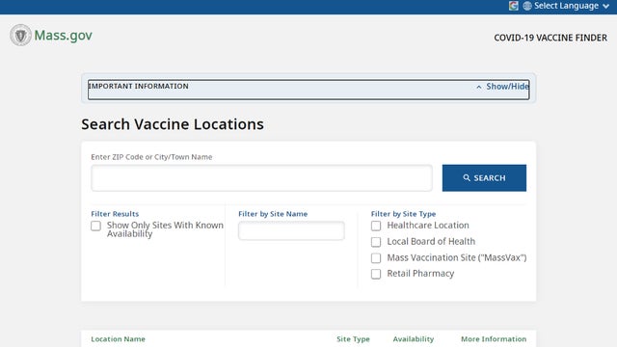Check the Healthcare Location filter
The height and width of the screenshot is (347, 617).
click(x=376, y=226)
